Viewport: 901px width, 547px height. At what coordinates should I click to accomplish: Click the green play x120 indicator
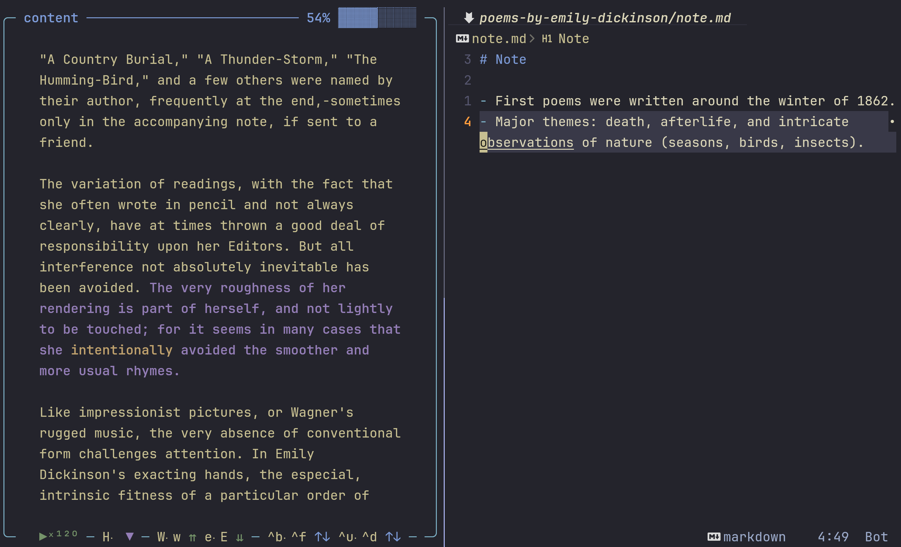click(x=58, y=536)
